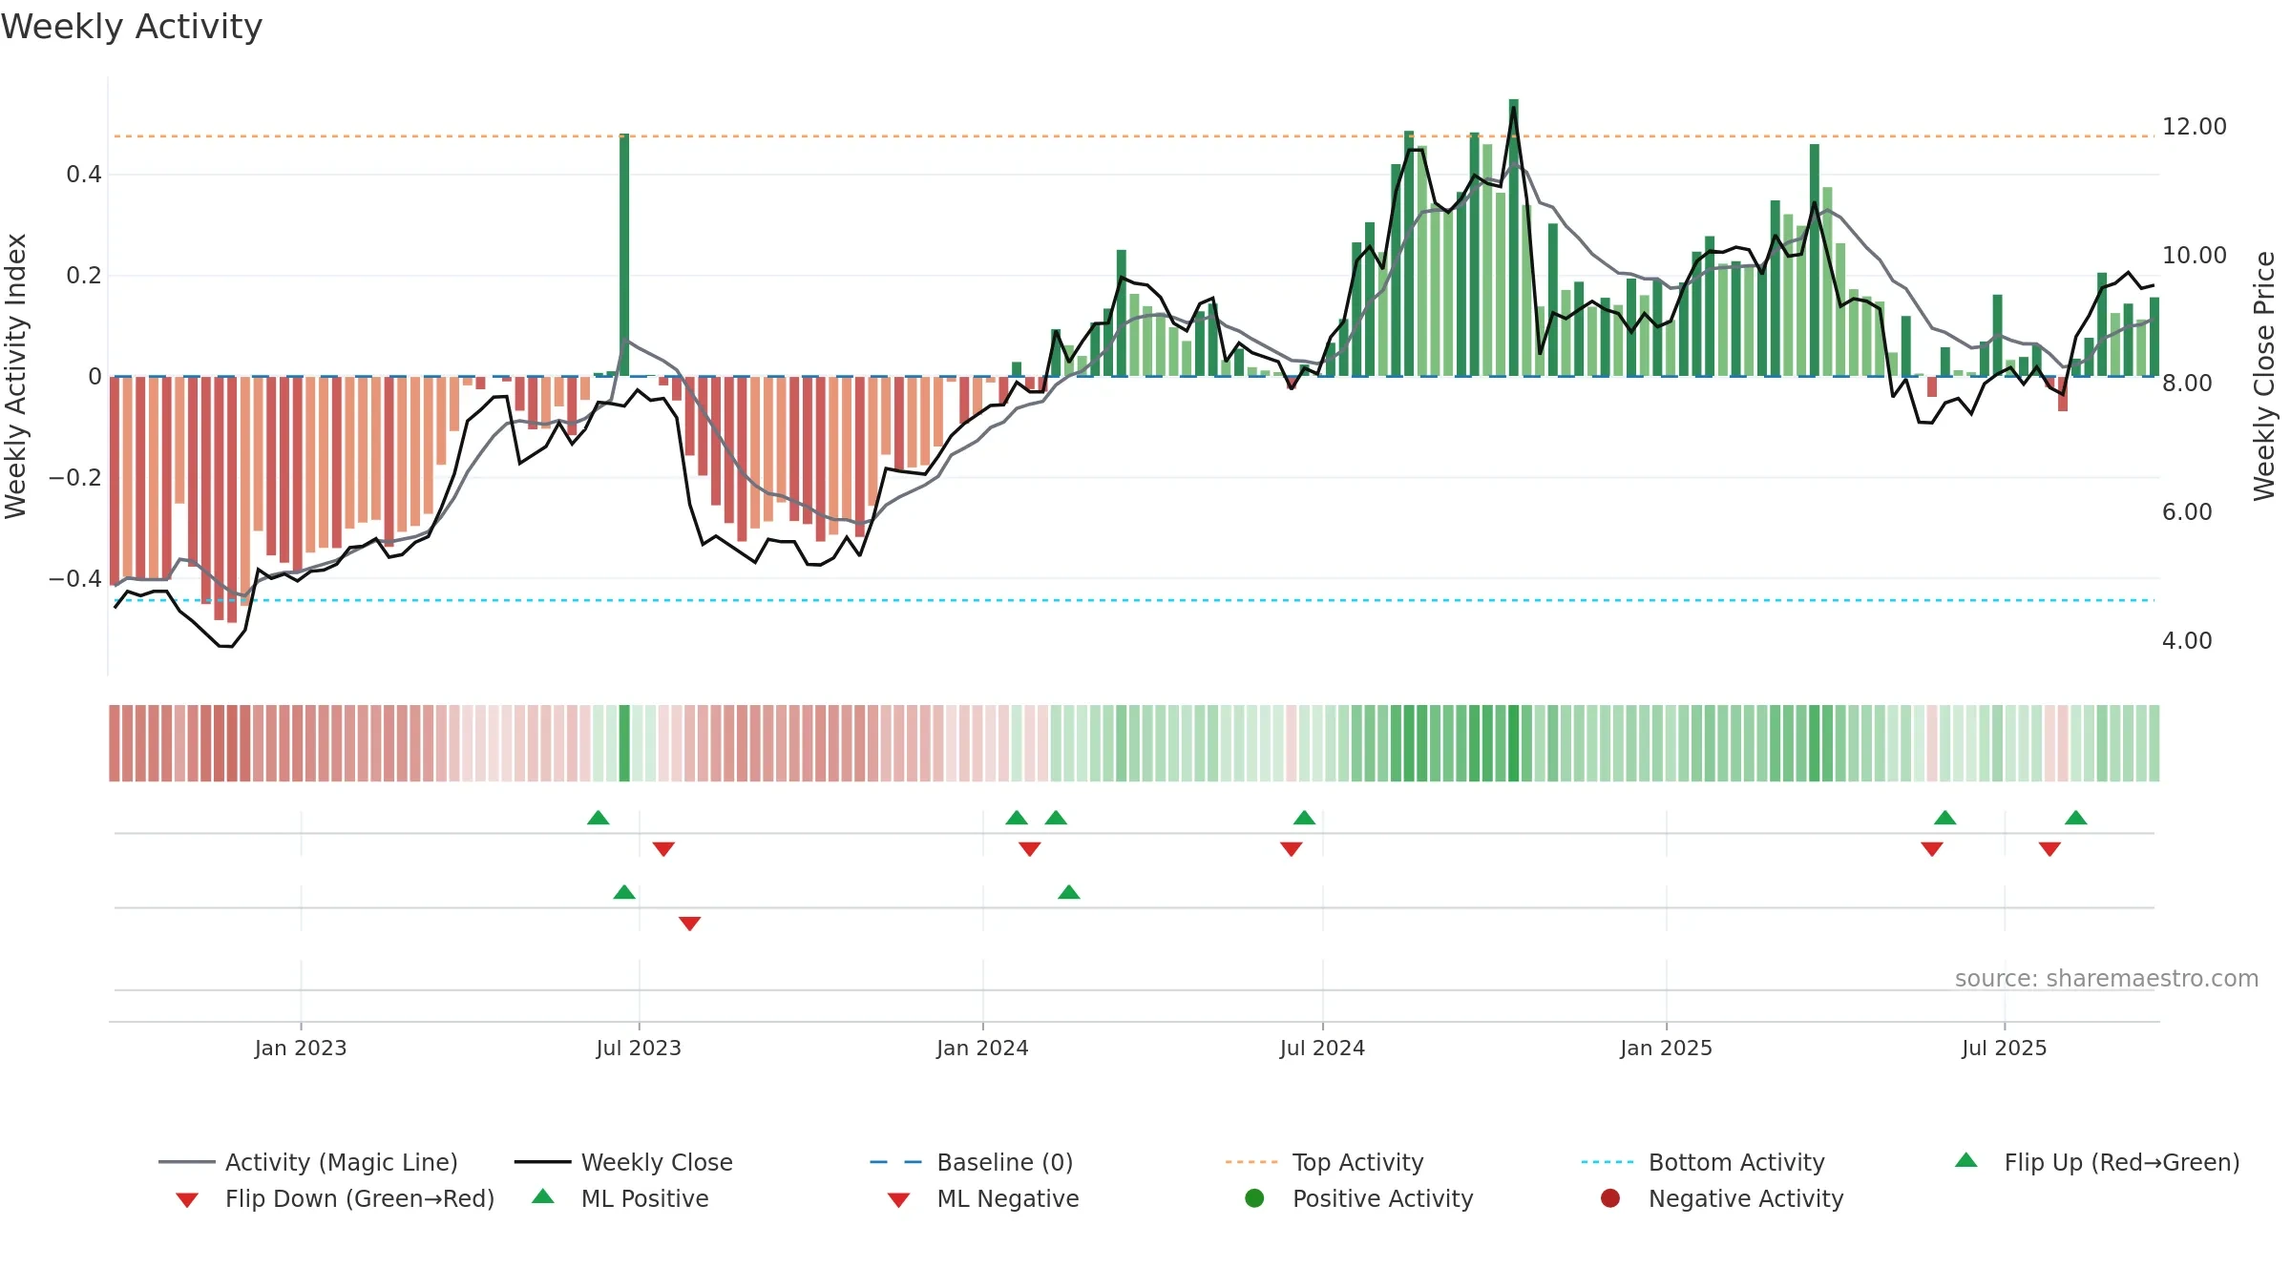Click the ML Negative legend triangle icon

pos(898,1200)
